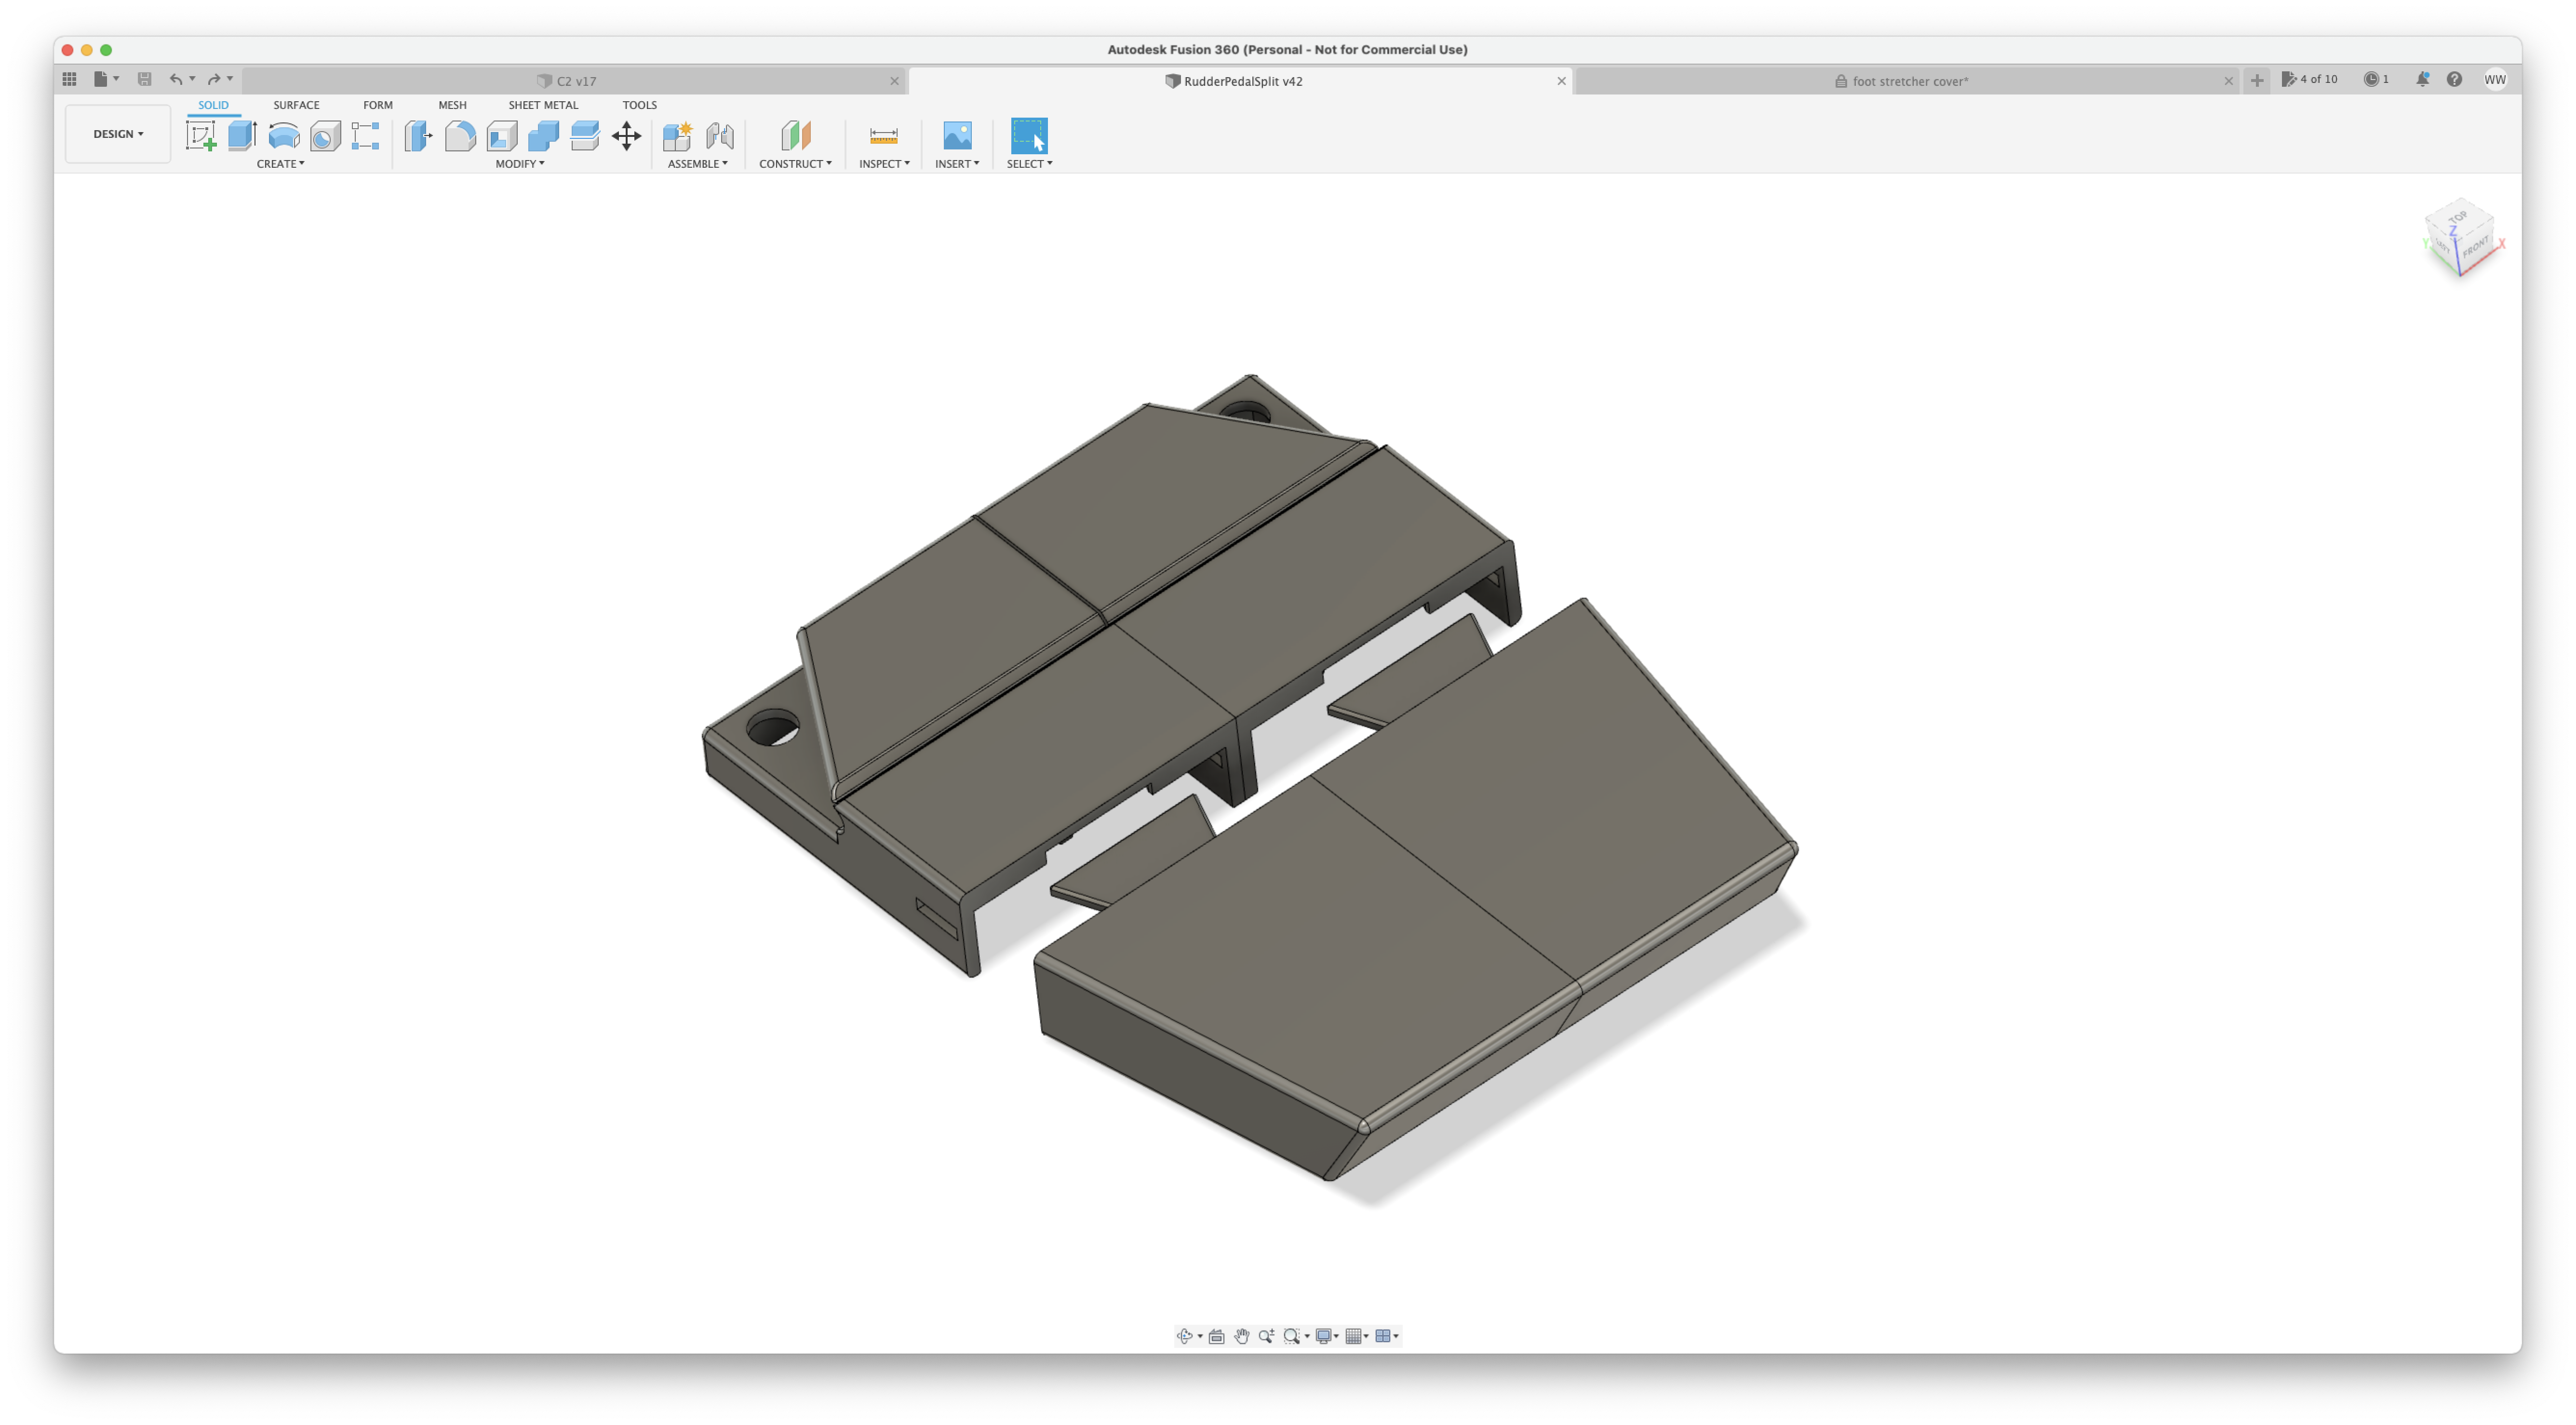Expand the CREATE menu
Screen dimensions: 2576x1425
point(280,164)
